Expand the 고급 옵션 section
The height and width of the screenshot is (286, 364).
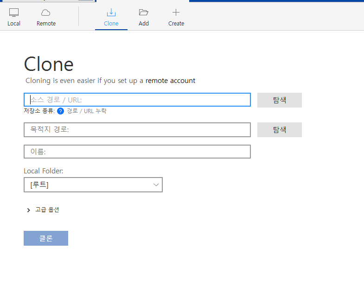click(x=43, y=210)
